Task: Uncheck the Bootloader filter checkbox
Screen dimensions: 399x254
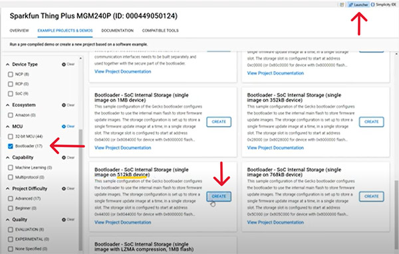Action: (11, 146)
